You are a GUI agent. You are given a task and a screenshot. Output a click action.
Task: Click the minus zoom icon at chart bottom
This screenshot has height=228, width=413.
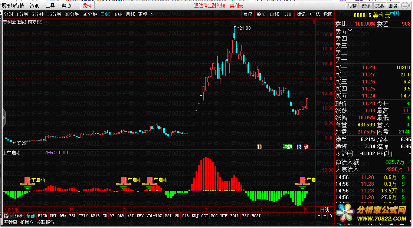325,216
